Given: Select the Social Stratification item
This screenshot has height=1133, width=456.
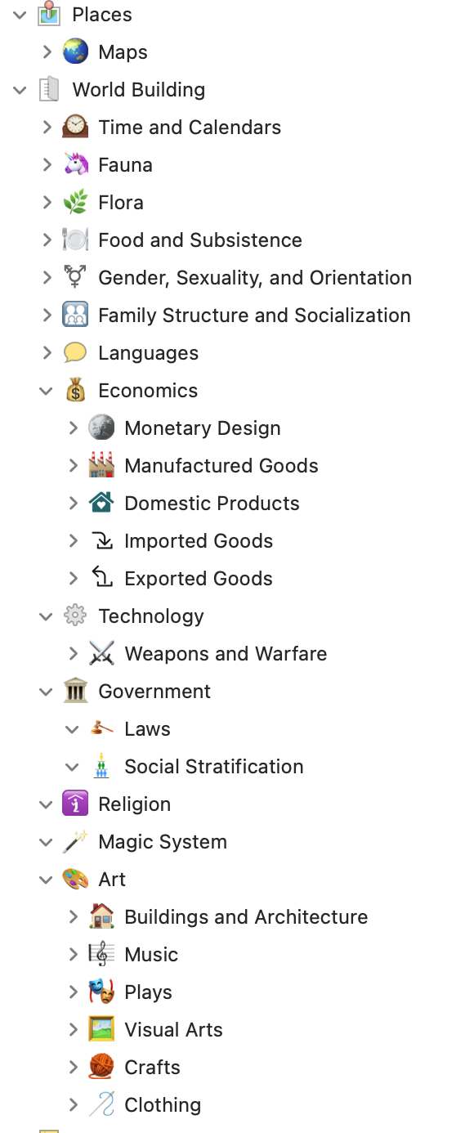Looking at the screenshot, I should pyautogui.click(x=214, y=767).
